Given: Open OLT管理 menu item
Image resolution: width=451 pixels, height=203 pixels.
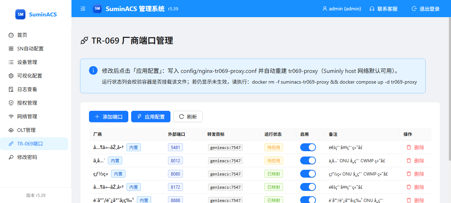Looking at the screenshot, I should pos(34,130).
